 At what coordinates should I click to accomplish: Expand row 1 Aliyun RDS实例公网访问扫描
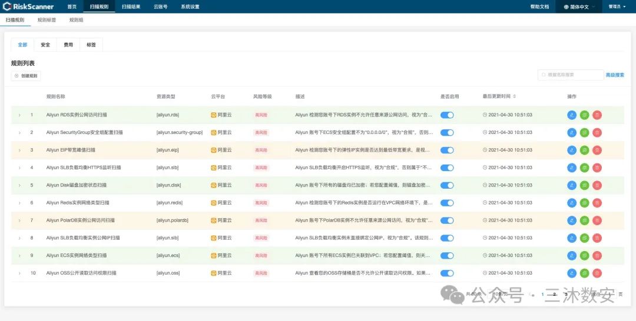19,115
